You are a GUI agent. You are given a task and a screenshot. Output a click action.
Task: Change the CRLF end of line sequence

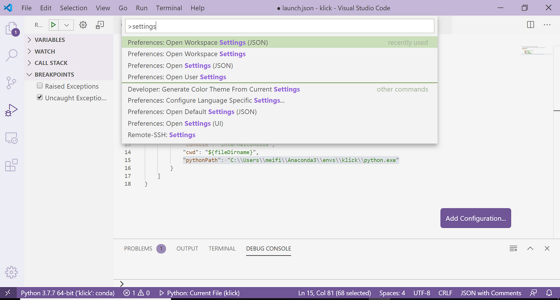click(445, 293)
